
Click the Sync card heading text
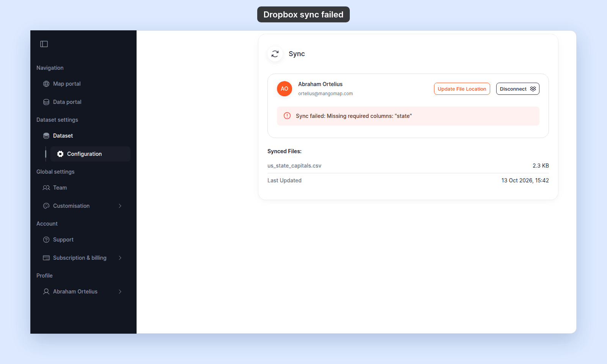[x=297, y=54]
